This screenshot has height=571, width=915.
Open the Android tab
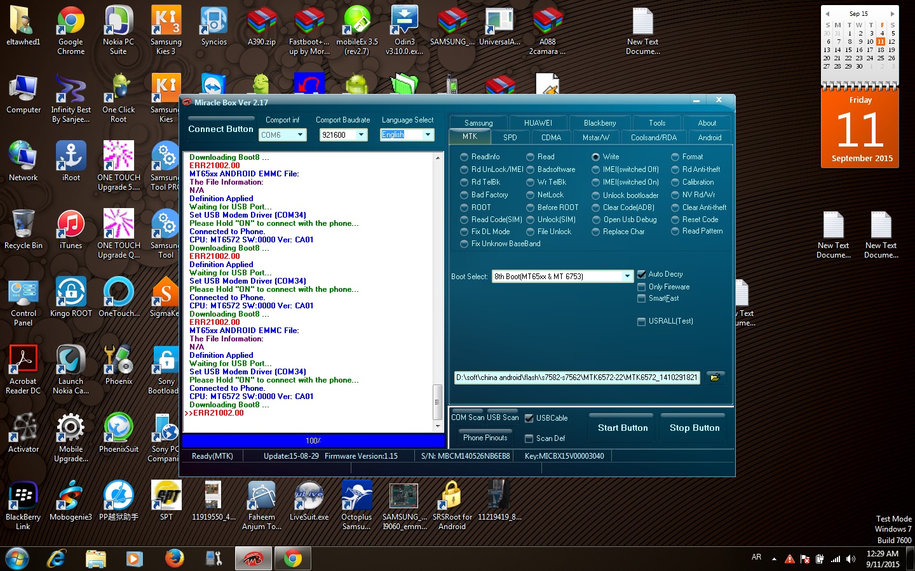pos(710,137)
